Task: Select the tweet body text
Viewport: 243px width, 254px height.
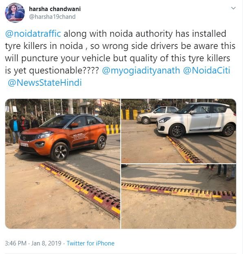Action: tap(120, 58)
